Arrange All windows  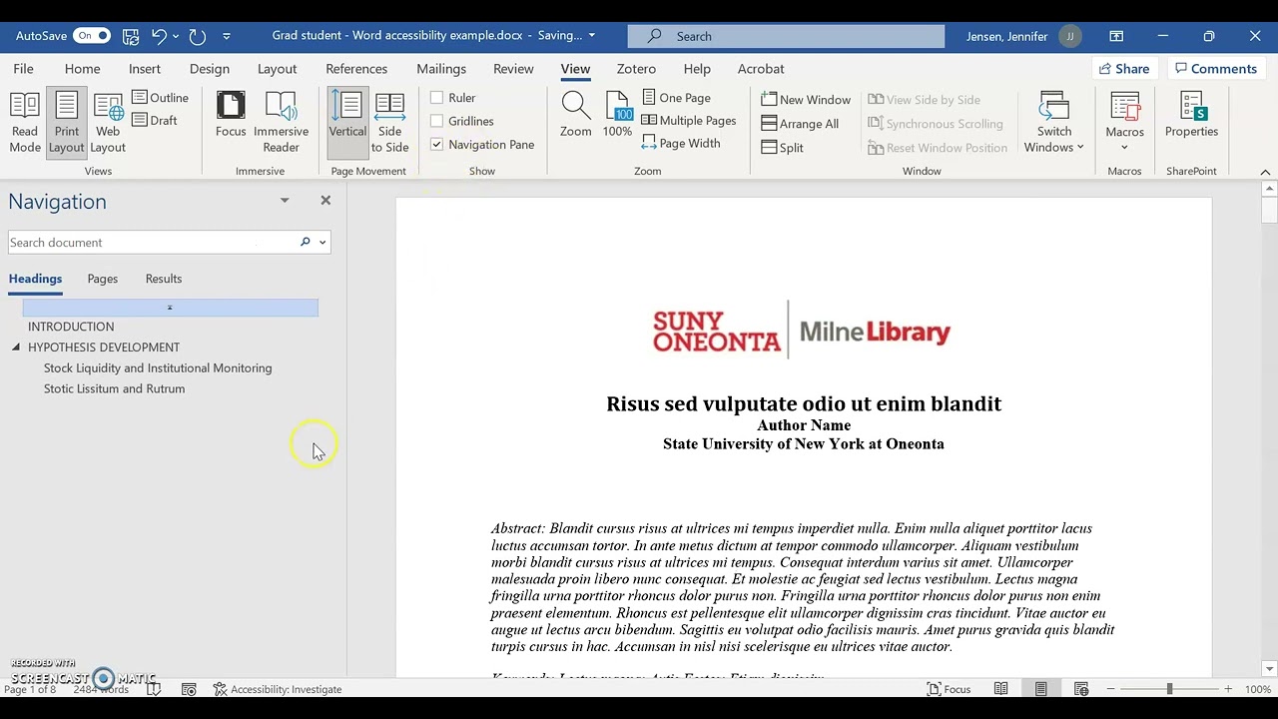click(800, 124)
